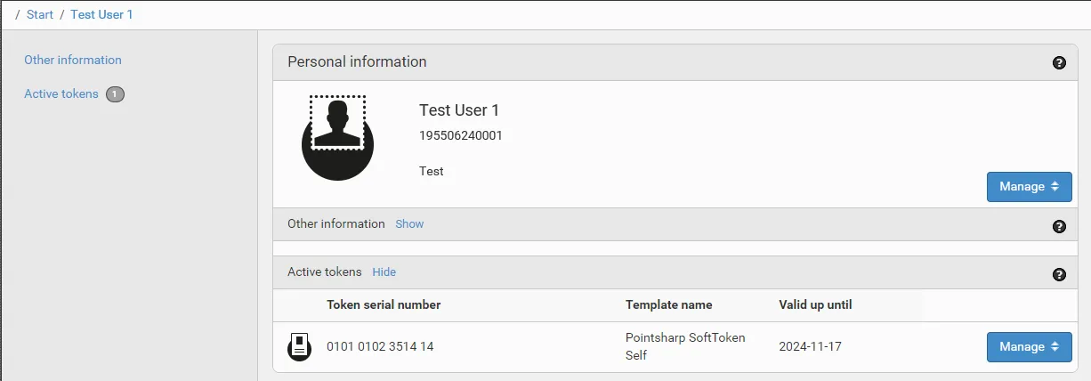
Task: Click the Template name column header
Action: click(668, 305)
